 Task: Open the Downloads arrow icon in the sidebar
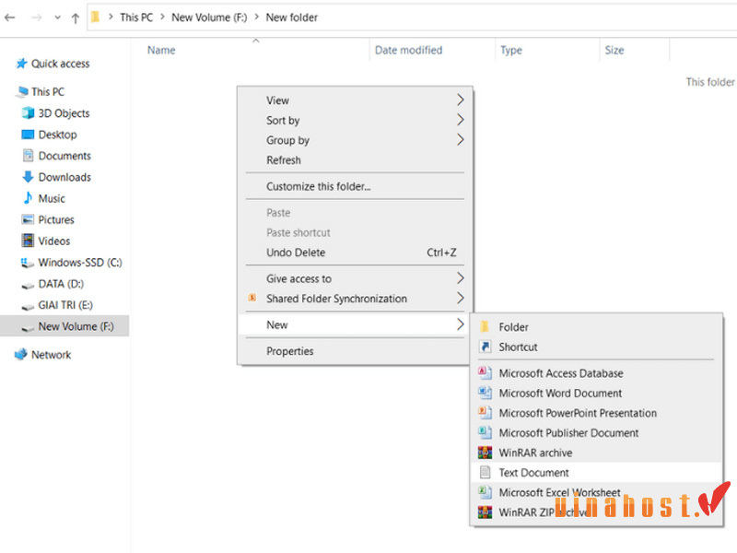tap(29, 177)
